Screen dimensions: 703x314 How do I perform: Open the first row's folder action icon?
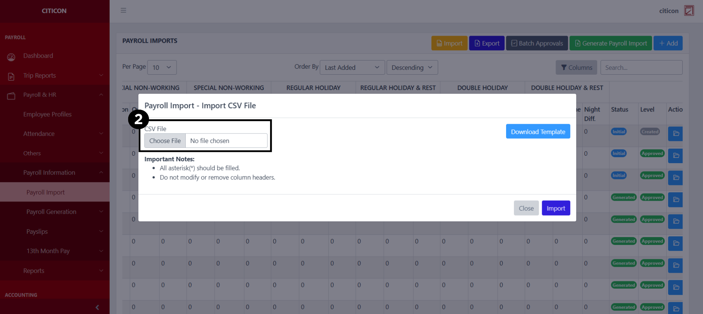[x=676, y=133]
